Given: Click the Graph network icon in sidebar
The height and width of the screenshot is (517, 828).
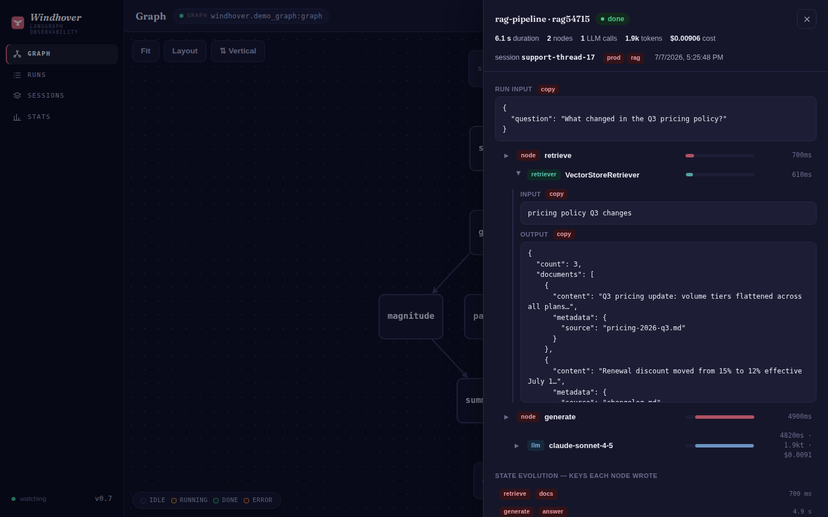Looking at the screenshot, I should pos(17,54).
